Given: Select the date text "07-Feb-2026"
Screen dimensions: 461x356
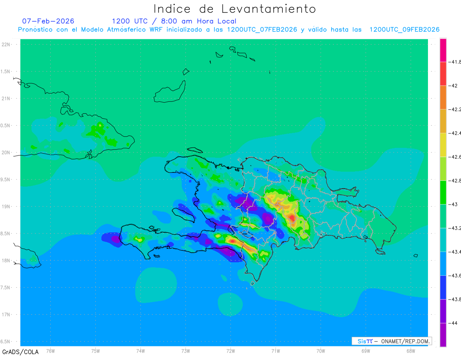Looking at the screenshot, I should tap(48, 21).
